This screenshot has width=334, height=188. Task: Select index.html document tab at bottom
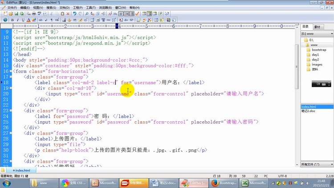(x=21, y=170)
